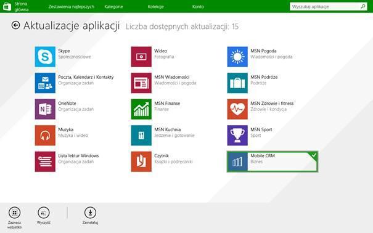Select the MSN Zdrowie i fitness label
The height and width of the screenshot is (233, 373).
(x=272, y=103)
